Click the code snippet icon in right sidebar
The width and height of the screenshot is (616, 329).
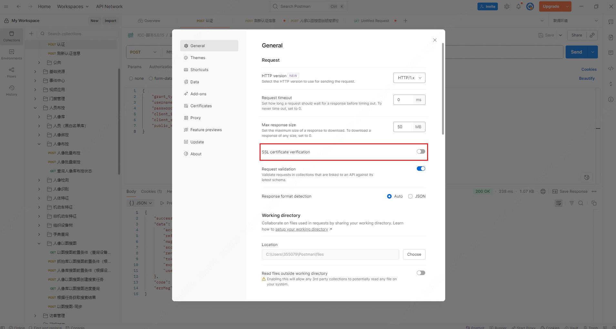611,68
